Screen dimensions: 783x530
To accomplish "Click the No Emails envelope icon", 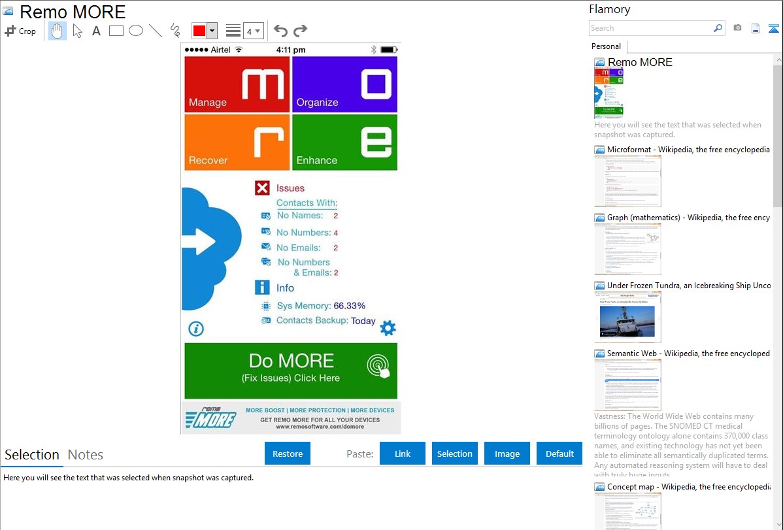I will click(266, 247).
